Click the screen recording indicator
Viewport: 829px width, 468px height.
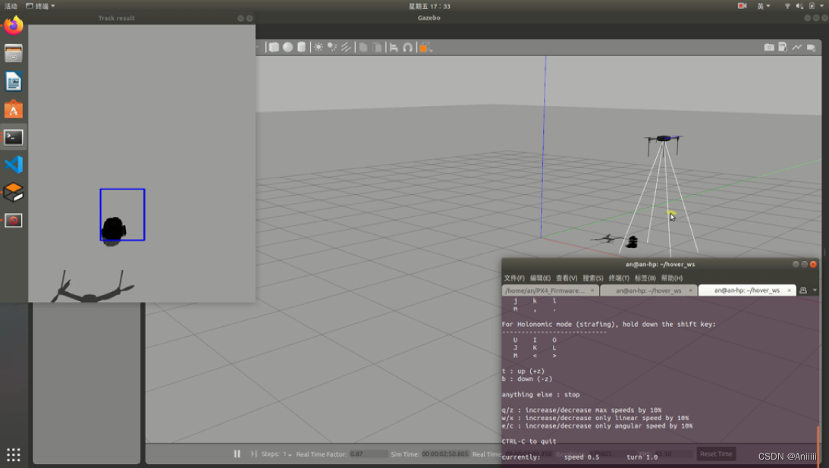(743, 6)
